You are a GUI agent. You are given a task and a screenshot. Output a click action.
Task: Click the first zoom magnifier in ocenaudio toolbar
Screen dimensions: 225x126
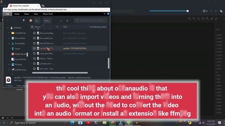coord(189,19)
